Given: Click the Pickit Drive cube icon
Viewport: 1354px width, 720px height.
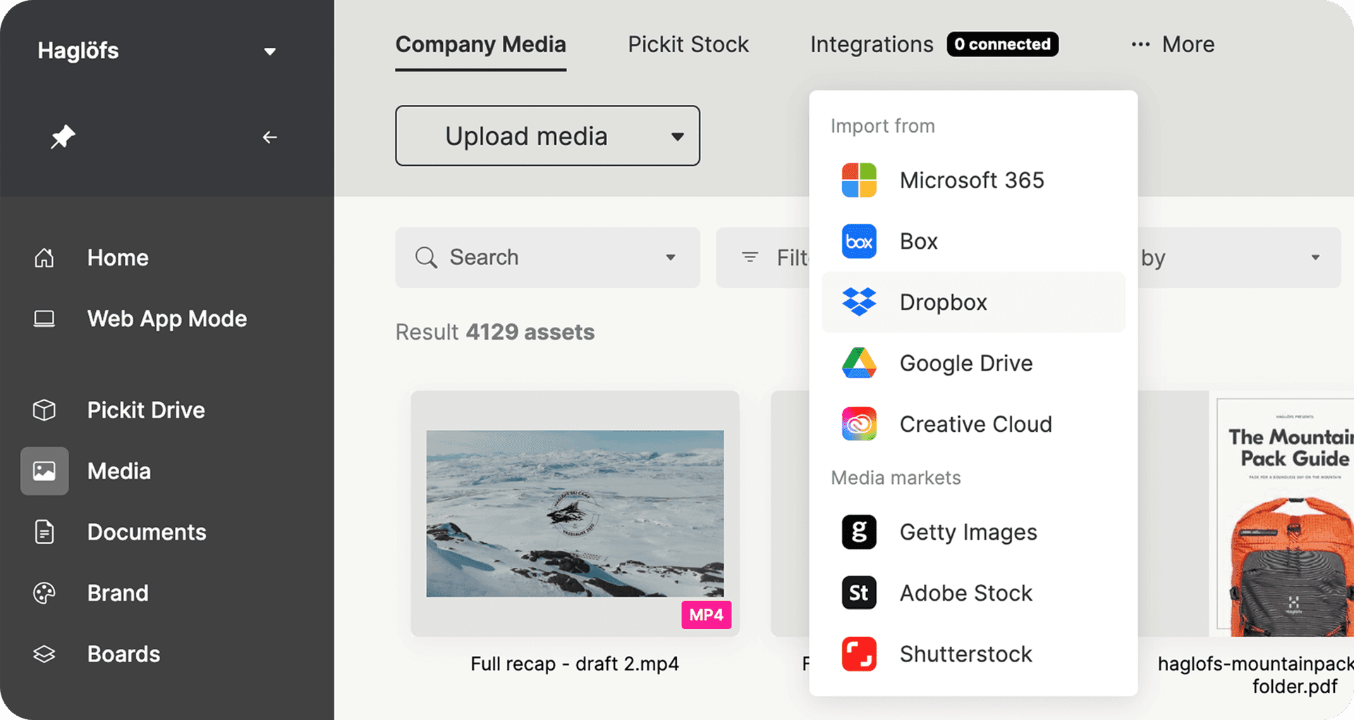Looking at the screenshot, I should pos(44,410).
